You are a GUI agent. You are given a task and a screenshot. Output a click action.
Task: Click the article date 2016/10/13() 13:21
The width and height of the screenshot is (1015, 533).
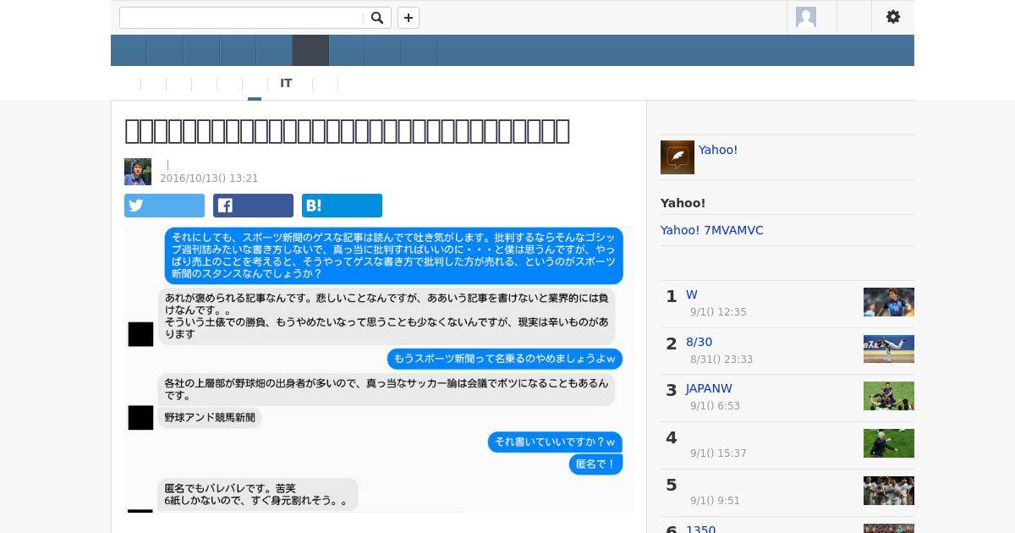209,179
